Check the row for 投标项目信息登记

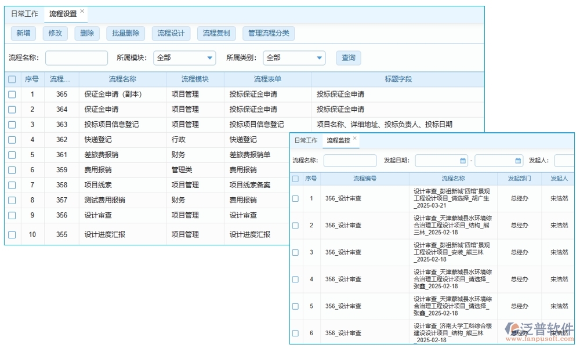13,124
